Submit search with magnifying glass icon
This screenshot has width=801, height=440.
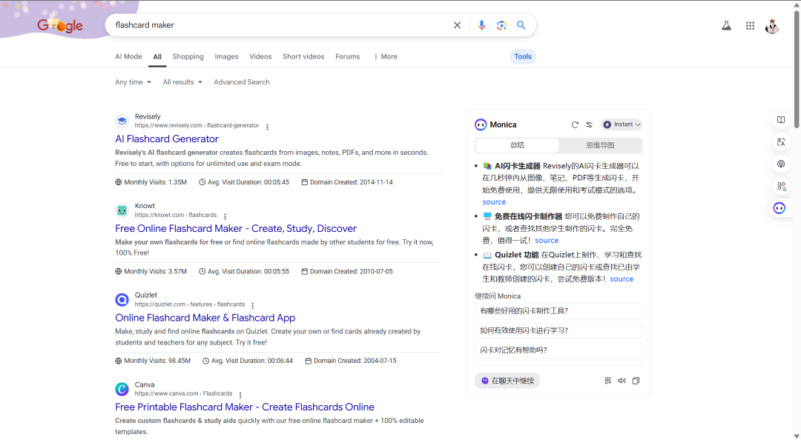tap(521, 25)
